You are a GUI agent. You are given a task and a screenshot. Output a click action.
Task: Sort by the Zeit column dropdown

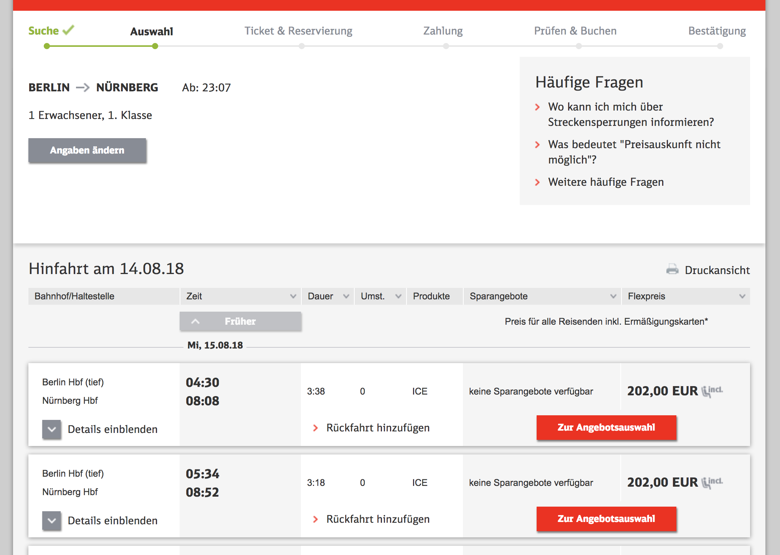(293, 296)
